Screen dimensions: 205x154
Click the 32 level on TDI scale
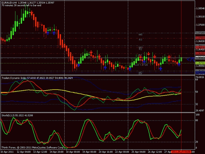click(197, 104)
